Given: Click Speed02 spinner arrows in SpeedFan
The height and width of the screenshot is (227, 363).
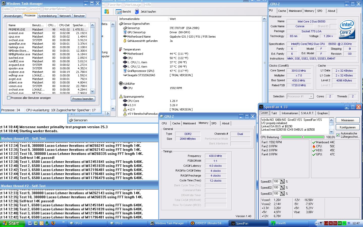Looking at the screenshot, I should [282, 187].
